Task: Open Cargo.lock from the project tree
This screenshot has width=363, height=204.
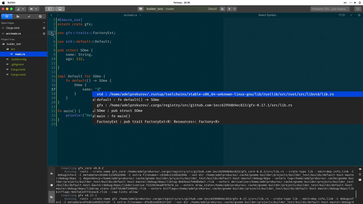Action: tap(18, 69)
